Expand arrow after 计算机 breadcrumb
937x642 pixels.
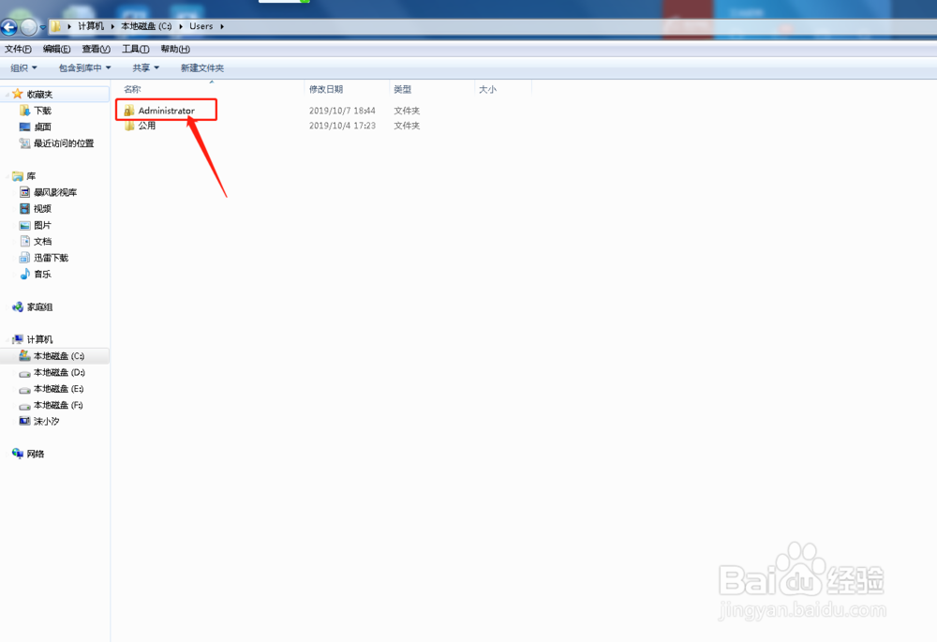click(112, 26)
